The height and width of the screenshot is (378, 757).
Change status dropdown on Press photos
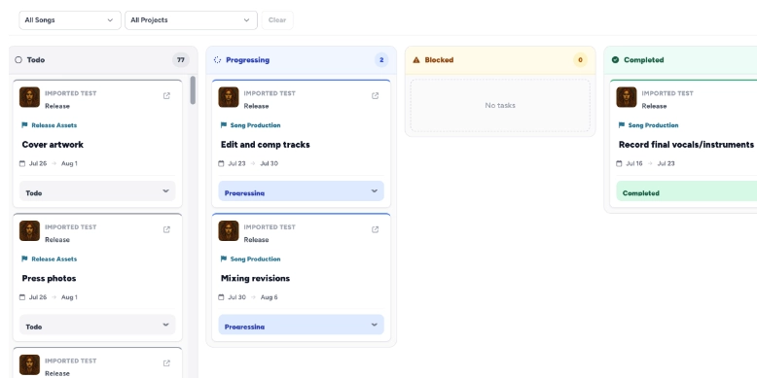(97, 325)
